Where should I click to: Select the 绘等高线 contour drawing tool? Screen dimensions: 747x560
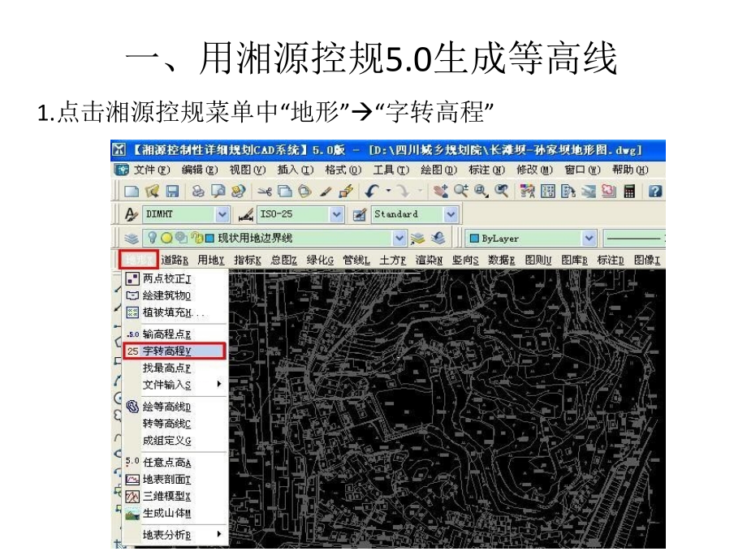click(x=166, y=406)
